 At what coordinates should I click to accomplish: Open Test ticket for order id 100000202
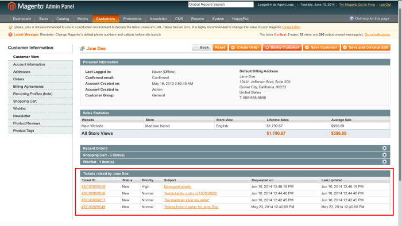191,193
